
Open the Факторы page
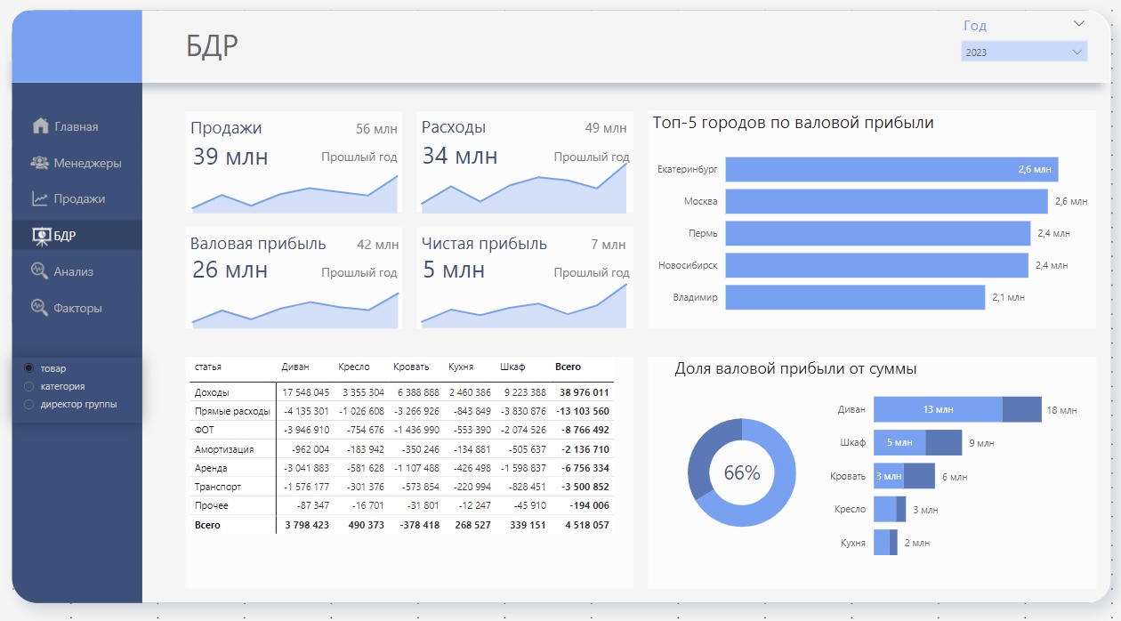tap(77, 308)
